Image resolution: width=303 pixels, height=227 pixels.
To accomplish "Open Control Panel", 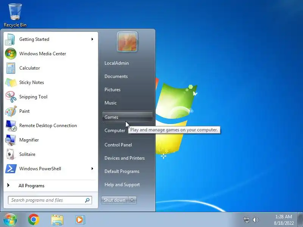I will pos(118,145).
